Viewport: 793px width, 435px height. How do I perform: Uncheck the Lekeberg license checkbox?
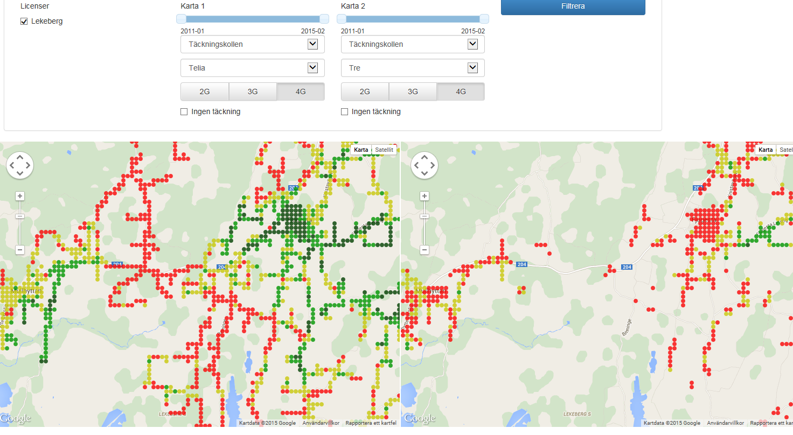[x=24, y=22]
